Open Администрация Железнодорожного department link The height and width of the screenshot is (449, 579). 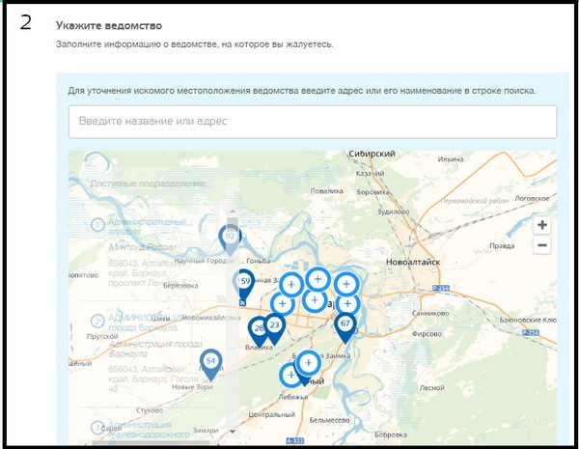pyautogui.click(x=148, y=430)
